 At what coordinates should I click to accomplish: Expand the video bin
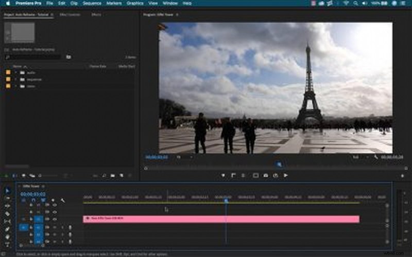tap(15, 86)
